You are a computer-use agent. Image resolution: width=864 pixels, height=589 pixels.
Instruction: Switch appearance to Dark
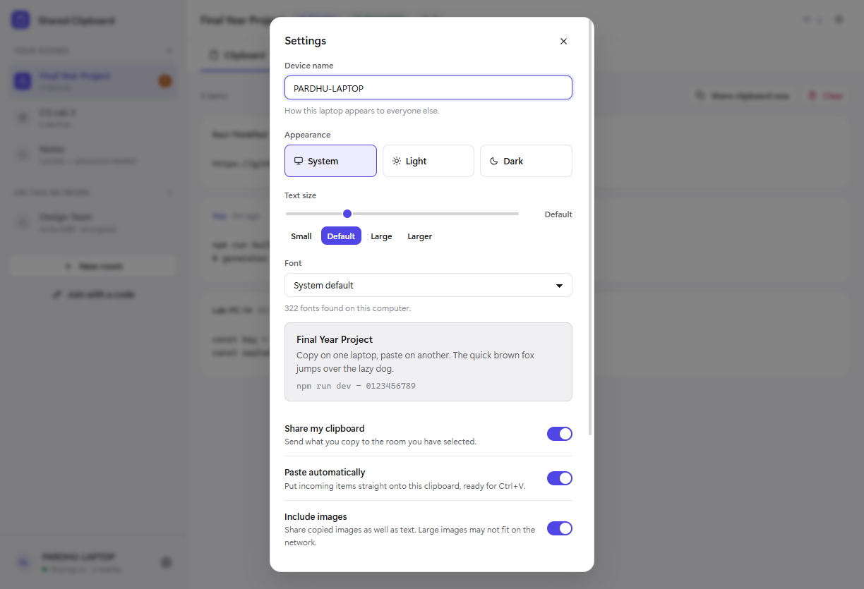(x=526, y=161)
